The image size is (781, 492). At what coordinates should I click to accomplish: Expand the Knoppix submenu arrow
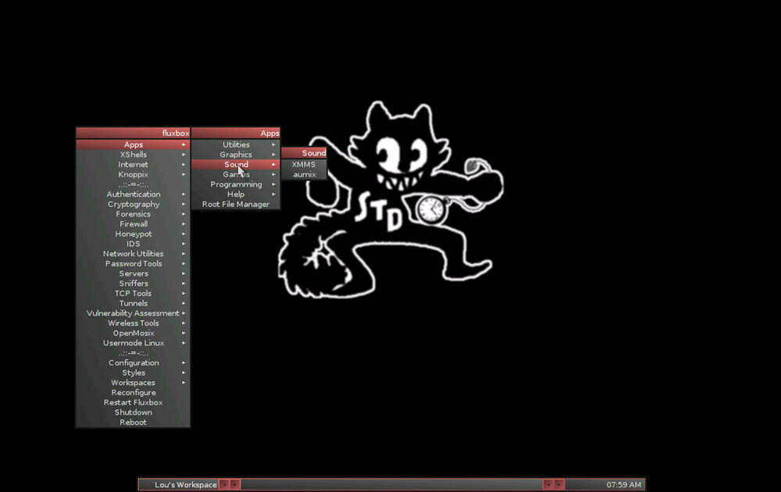[184, 174]
